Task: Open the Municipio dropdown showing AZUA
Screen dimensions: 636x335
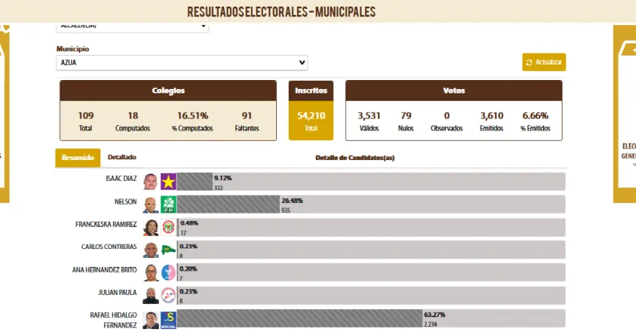Action: (x=182, y=63)
